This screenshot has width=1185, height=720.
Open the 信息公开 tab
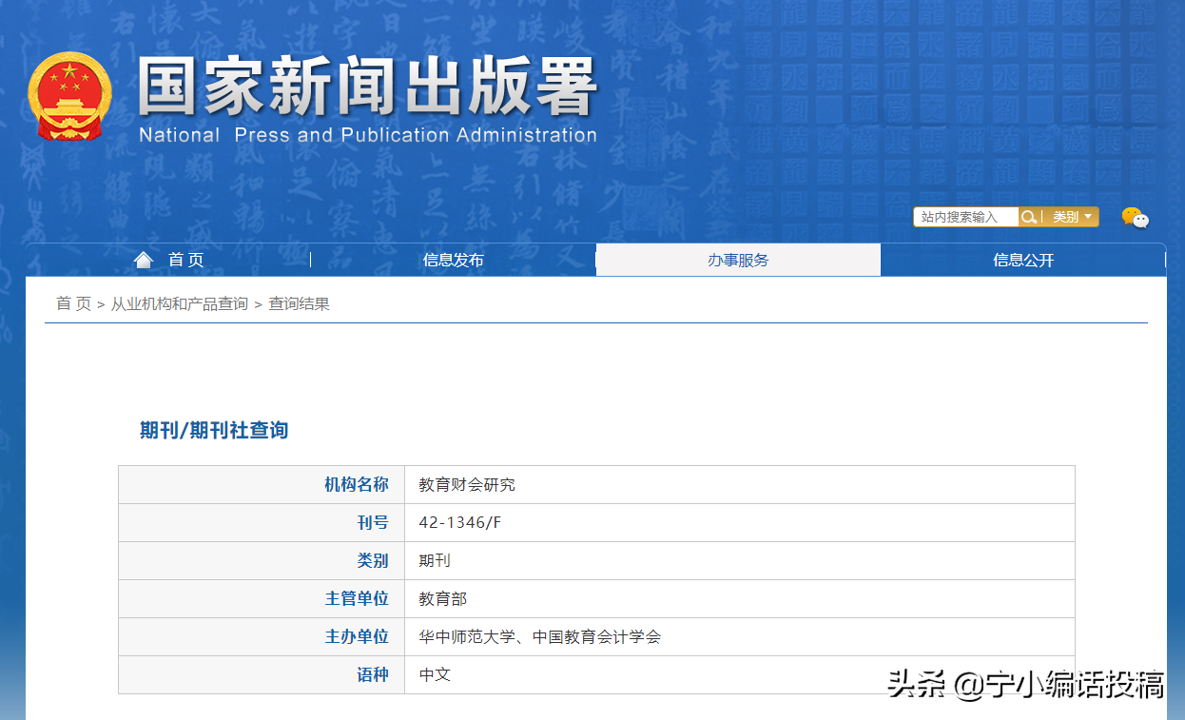(x=1023, y=260)
